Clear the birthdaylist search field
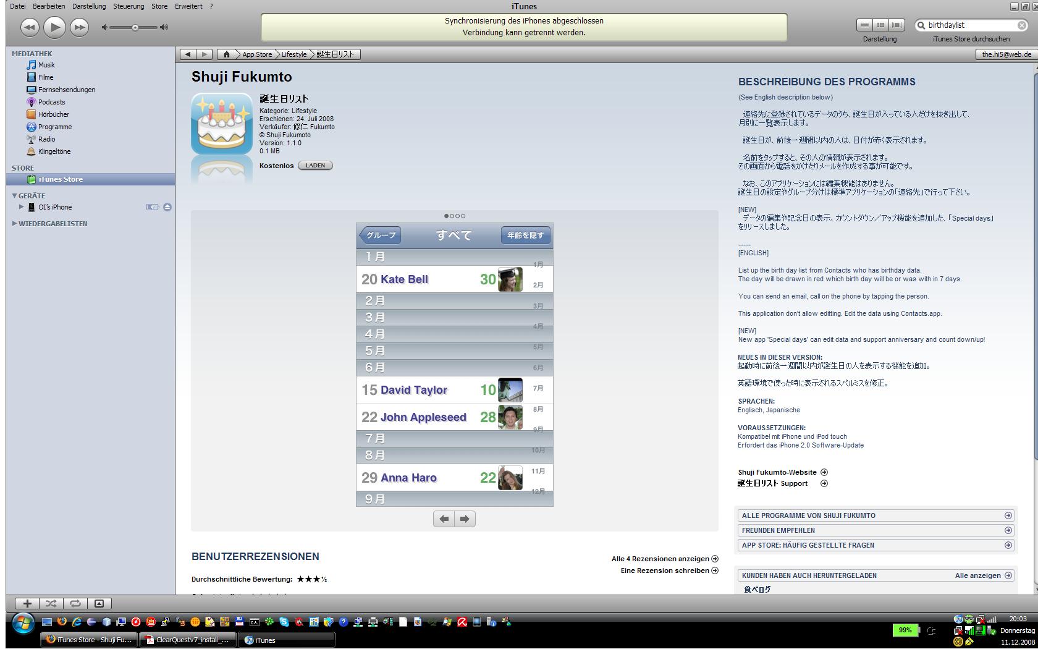Screen dimensions: 1038x649 [x=1021, y=25]
